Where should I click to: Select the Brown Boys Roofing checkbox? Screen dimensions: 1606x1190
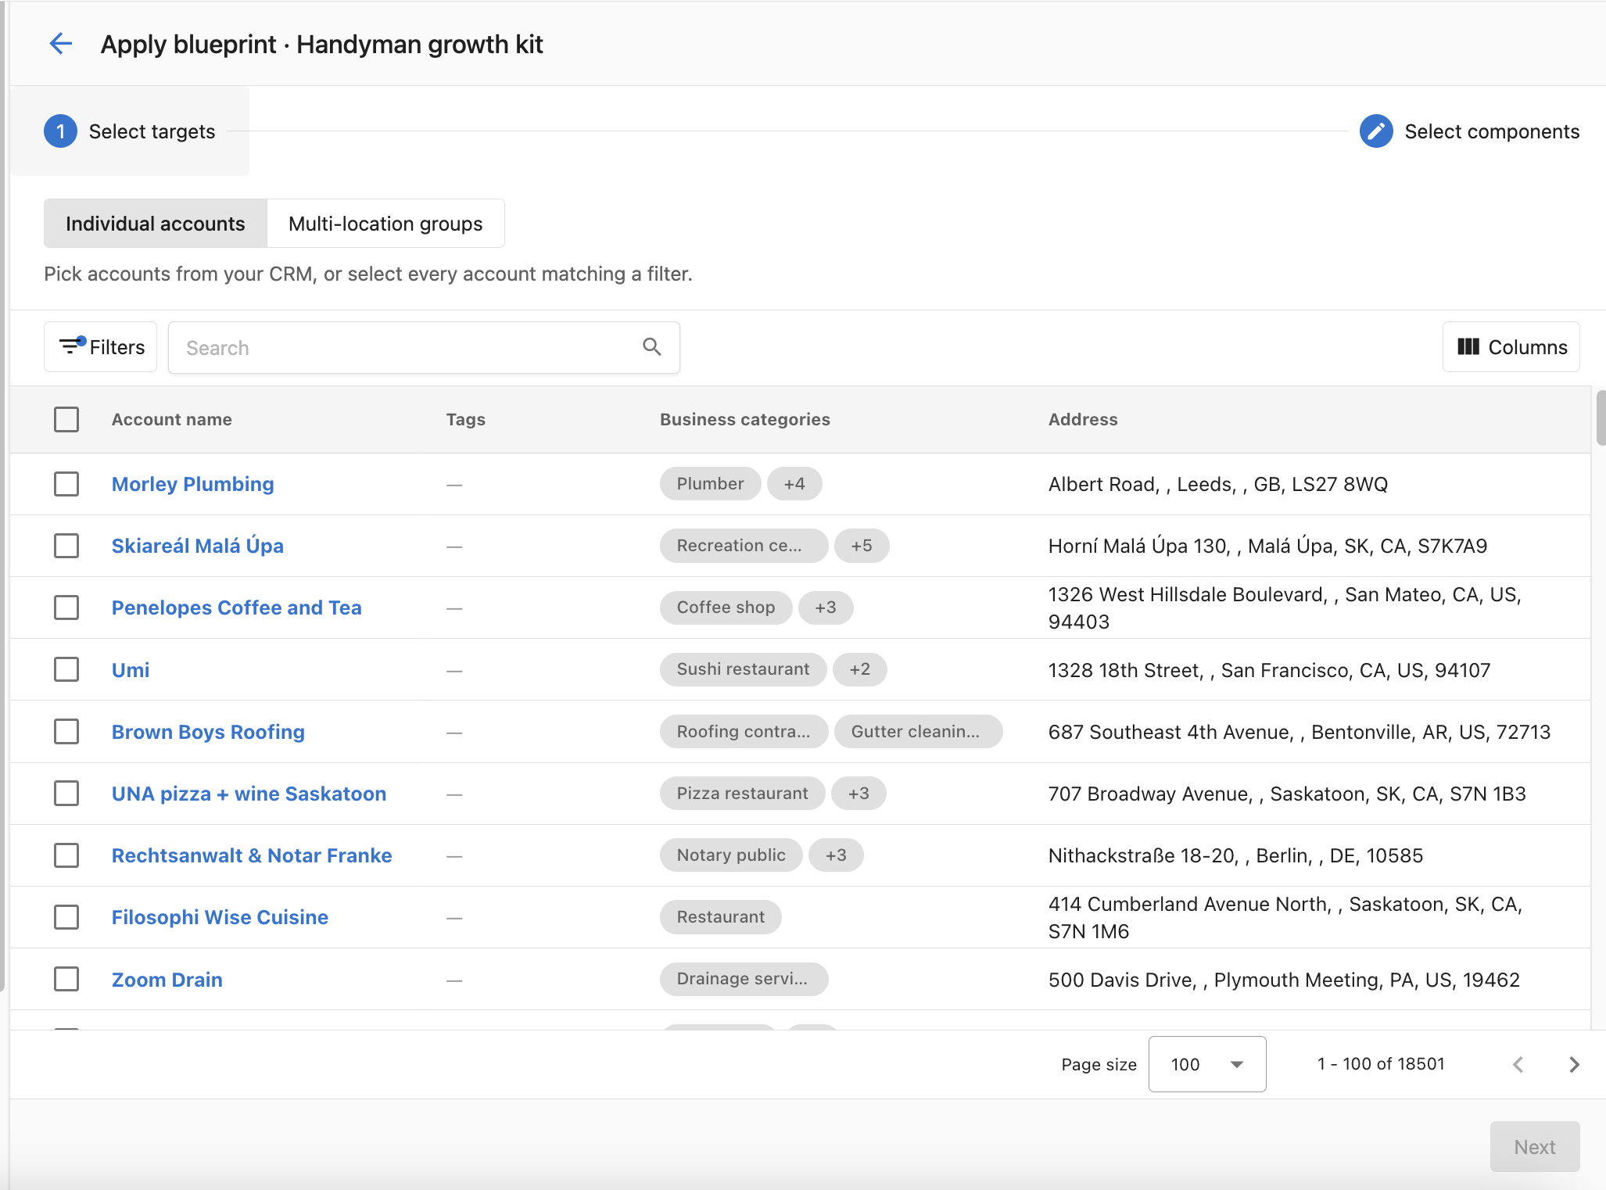[66, 732]
